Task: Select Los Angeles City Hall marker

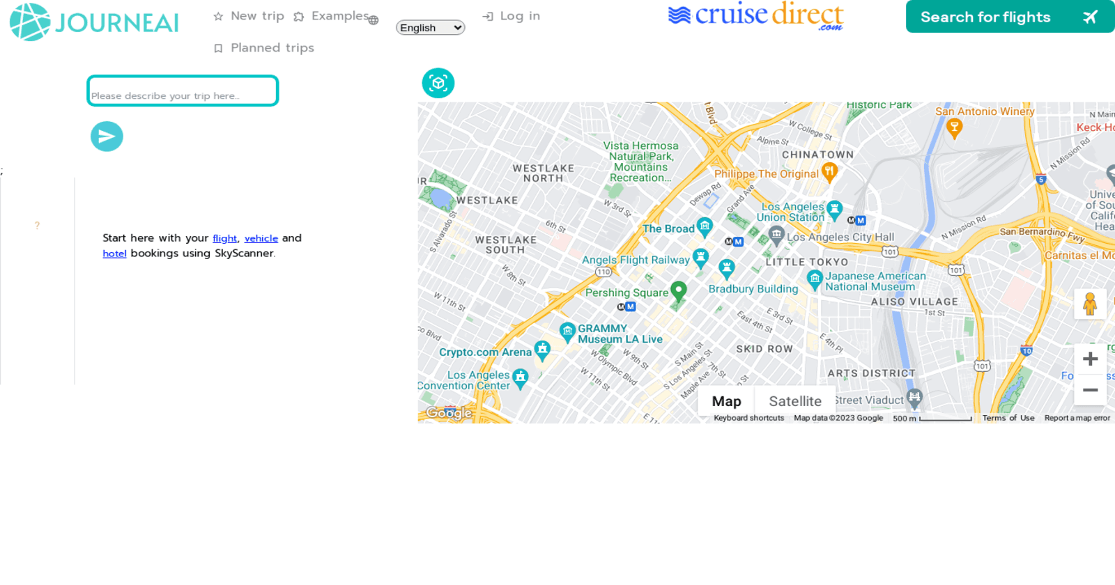Action: coord(776,235)
